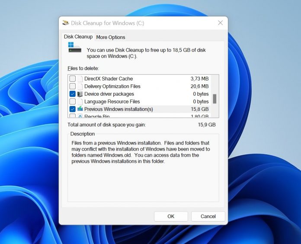The width and height of the screenshot is (301, 244).
Task: Click the Windows drive icon
Action: pos(74,48)
